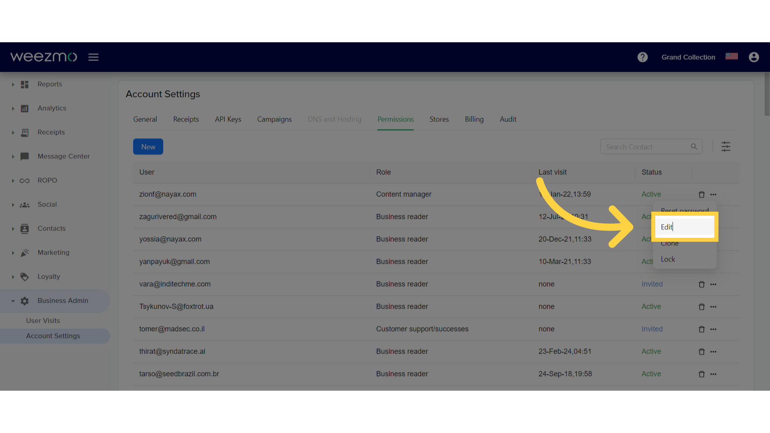Expand the Business Admin section
Viewport: 770px width, 433px height.
point(12,300)
